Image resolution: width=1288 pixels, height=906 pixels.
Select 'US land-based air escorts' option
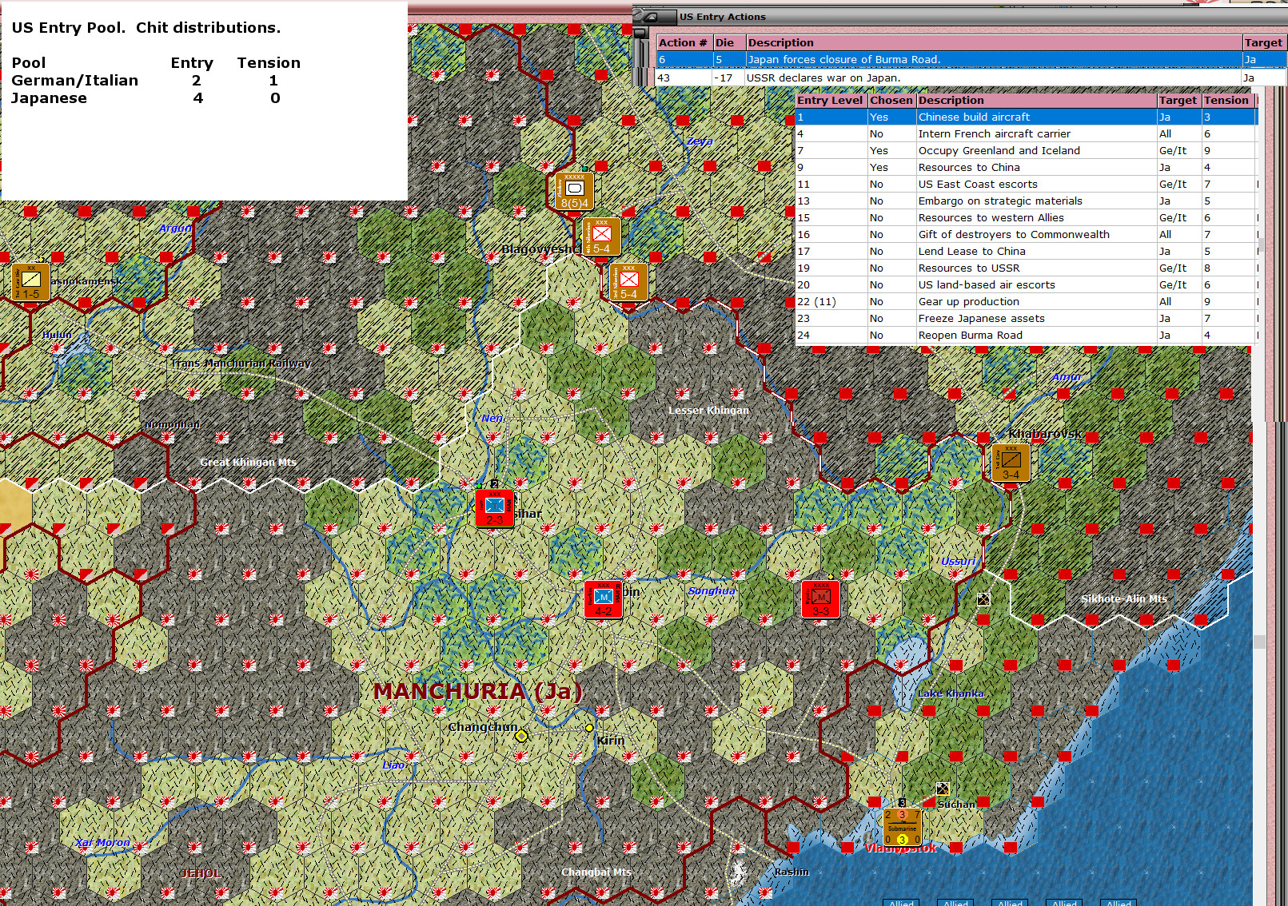point(1026,284)
